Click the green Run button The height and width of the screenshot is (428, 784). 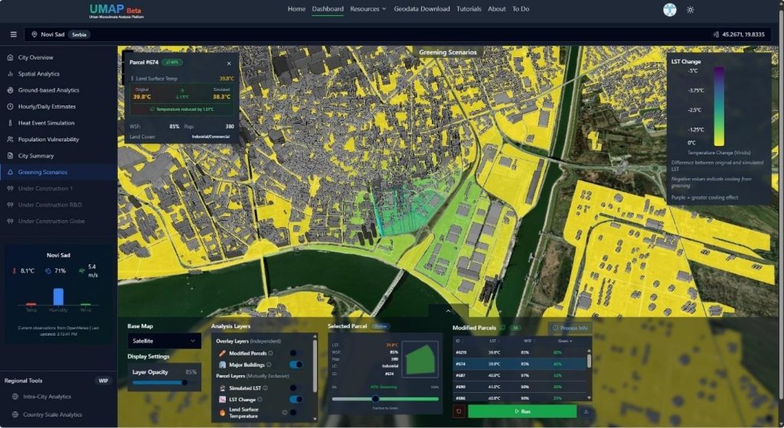pyautogui.click(x=522, y=411)
